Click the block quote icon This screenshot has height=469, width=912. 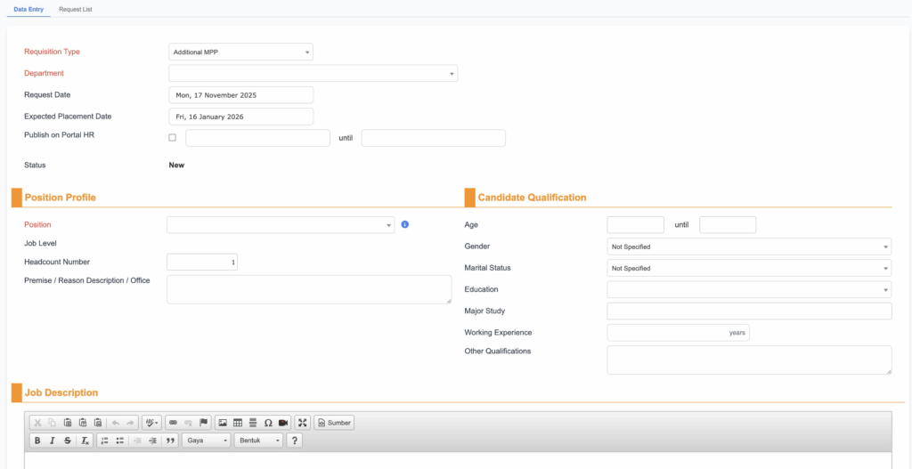pos(170,441)
